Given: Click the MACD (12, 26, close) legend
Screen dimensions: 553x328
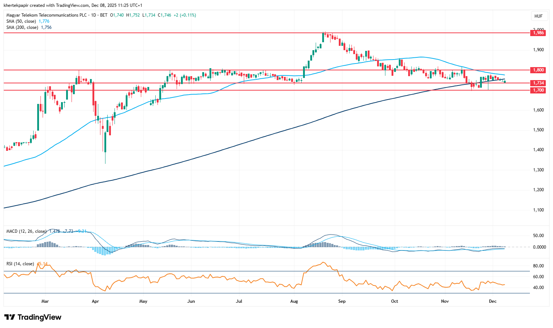Looking at the screenshot, I should click(26, 231).
